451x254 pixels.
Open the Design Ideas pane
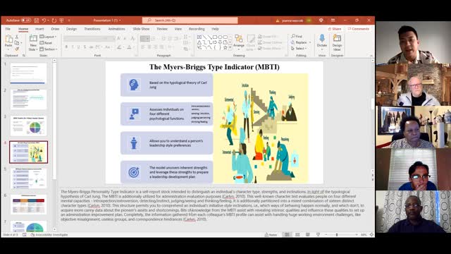[x=337, y=42]
